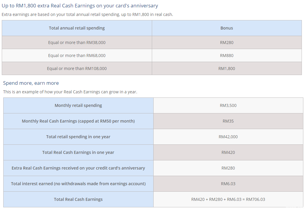Image resolution: width=306 pixels, height=210 pixels.
Task: Click the 'Bonus' column header
Action: coord(226,28)
